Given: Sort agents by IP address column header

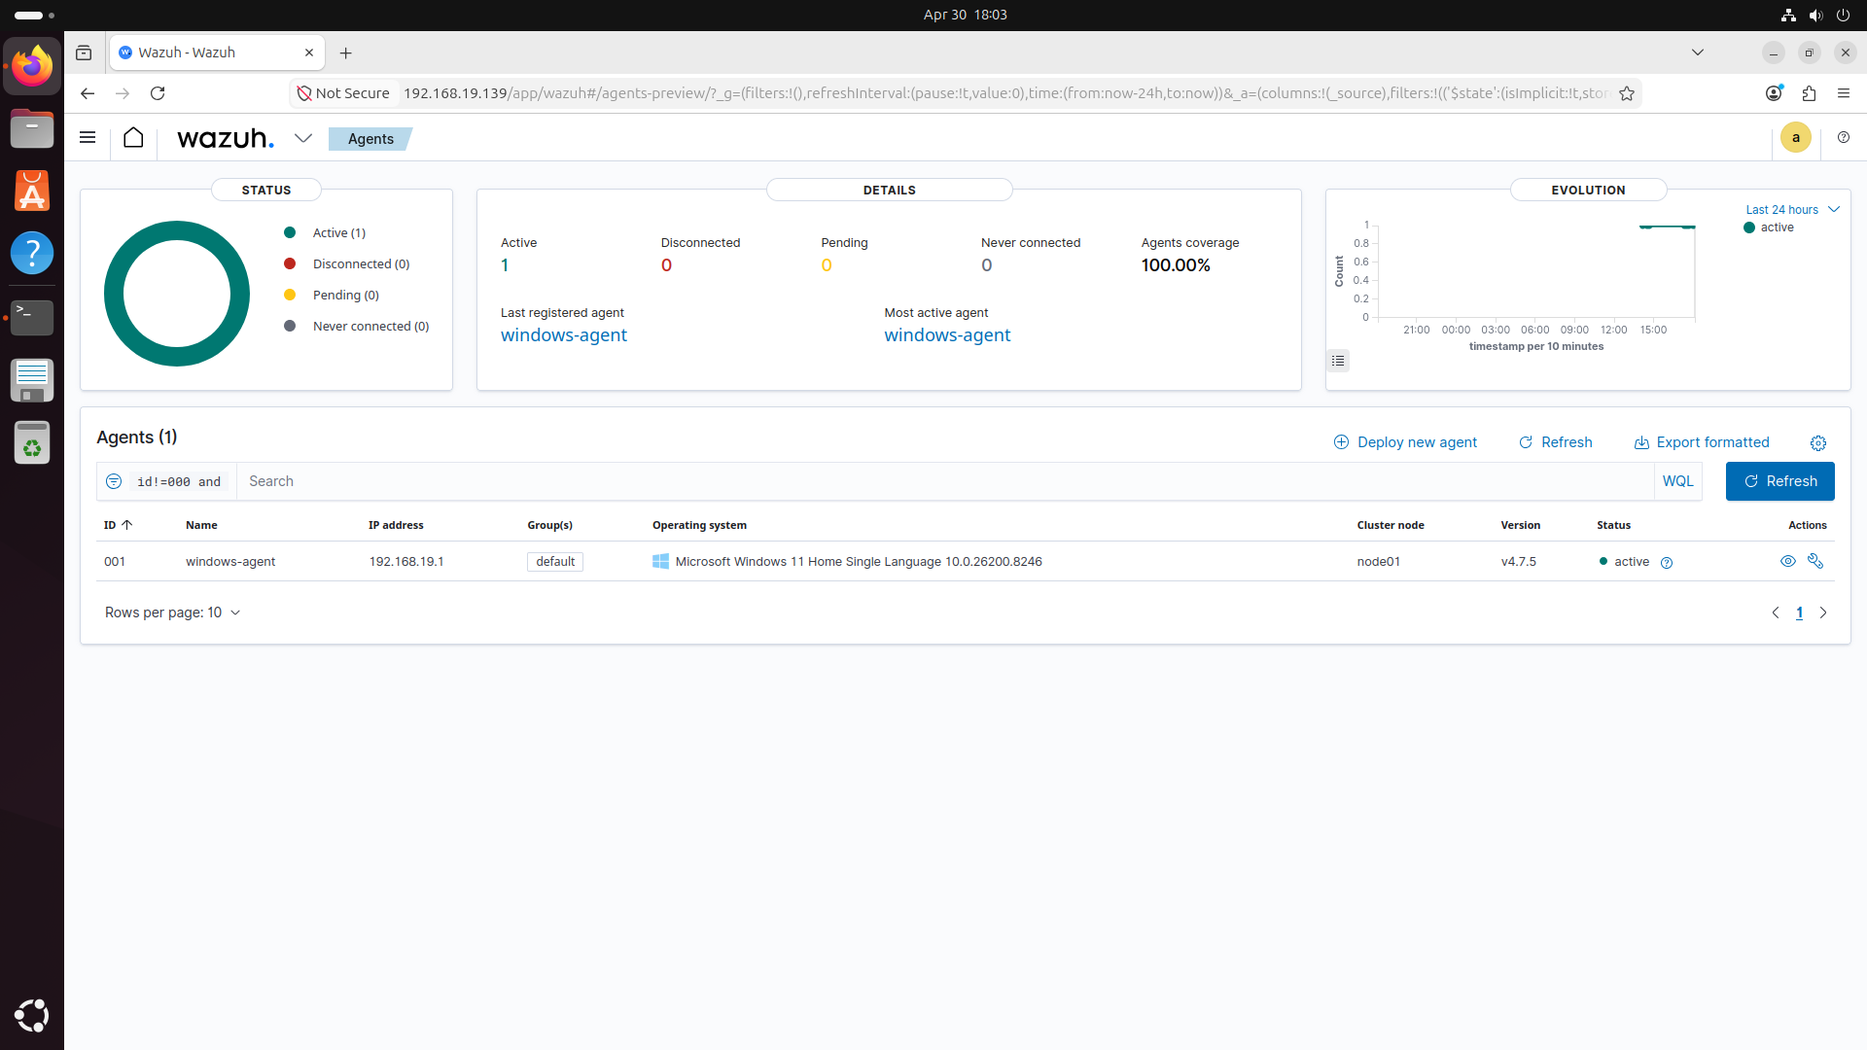Looking at the screenshot, I should [x=396, y=525].
